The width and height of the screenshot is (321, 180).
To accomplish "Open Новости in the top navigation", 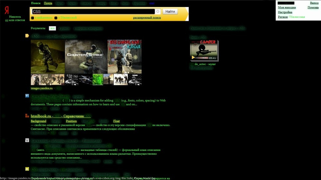I will click(86, 3).
